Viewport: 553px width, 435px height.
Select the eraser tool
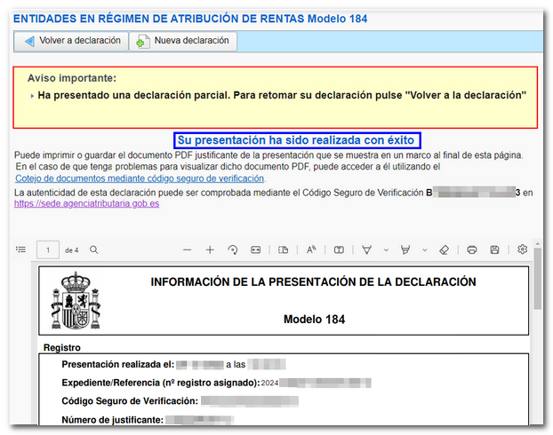click(x=445, y=250)
